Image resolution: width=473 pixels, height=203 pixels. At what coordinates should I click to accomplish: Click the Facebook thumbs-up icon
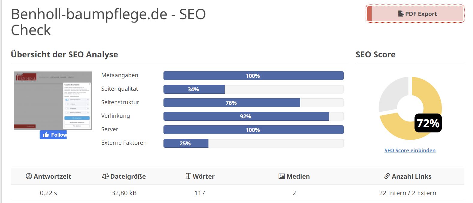46,135
